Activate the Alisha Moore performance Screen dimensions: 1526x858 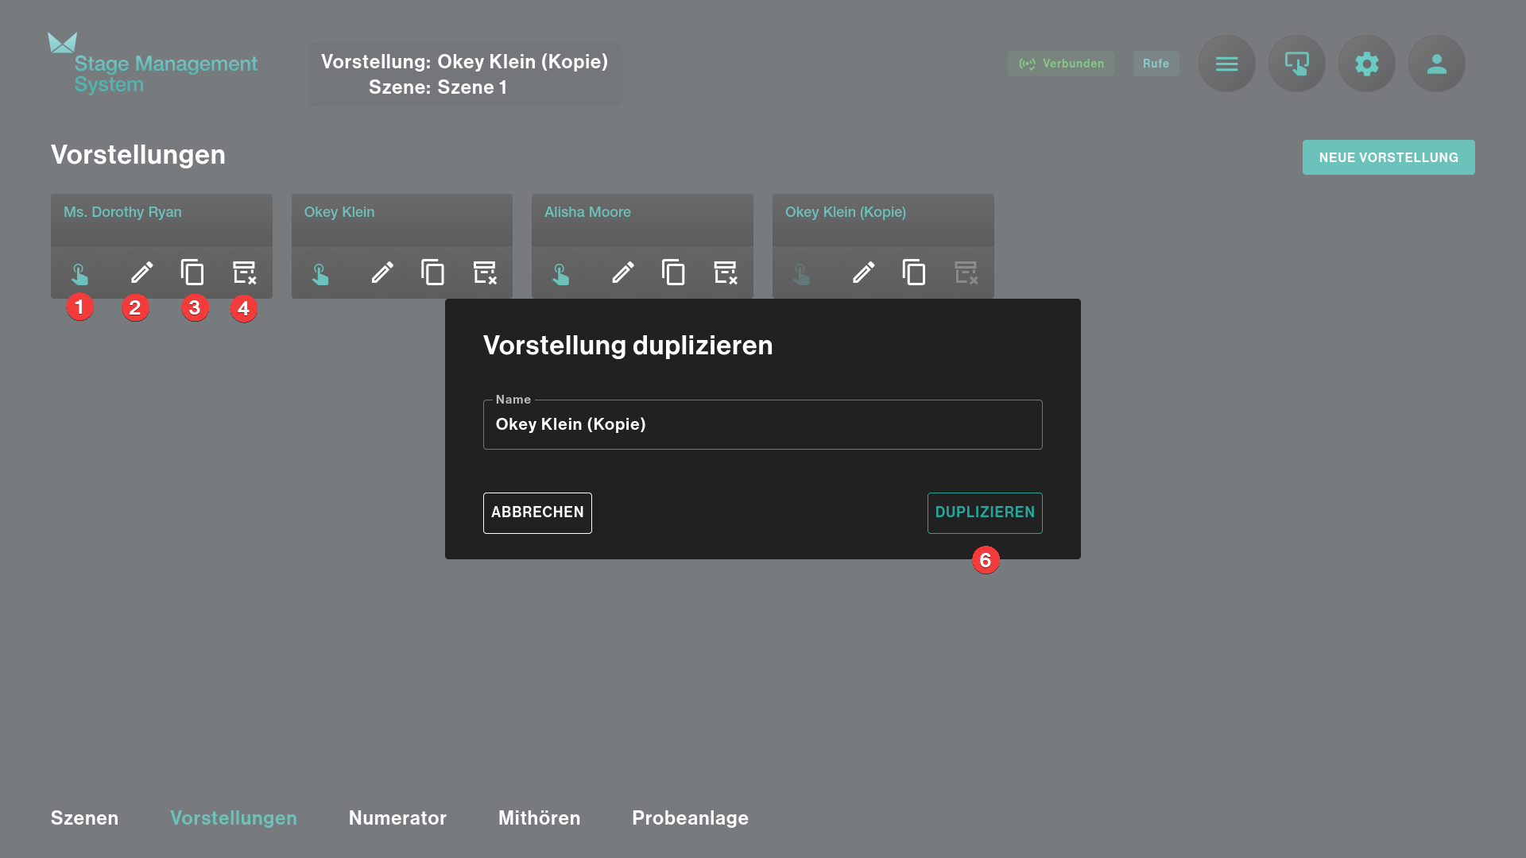(560, 273)
